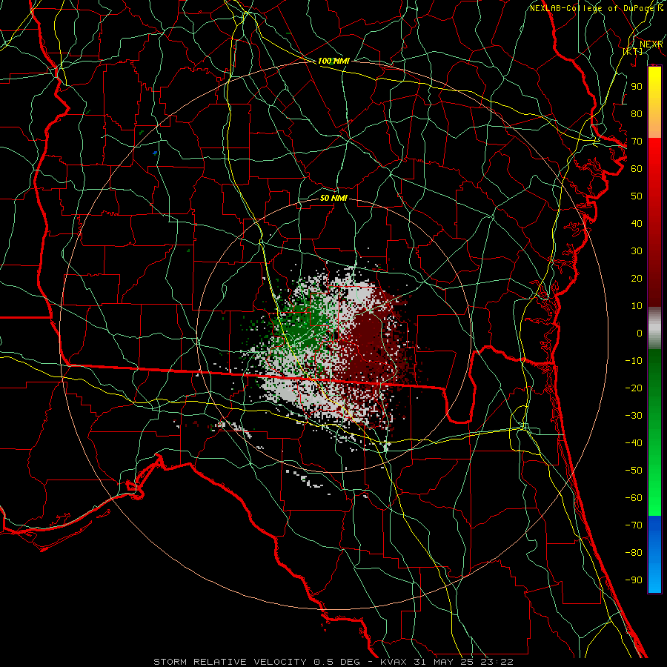Click the 50 value on the velocity scale

(x=637, y=196)
